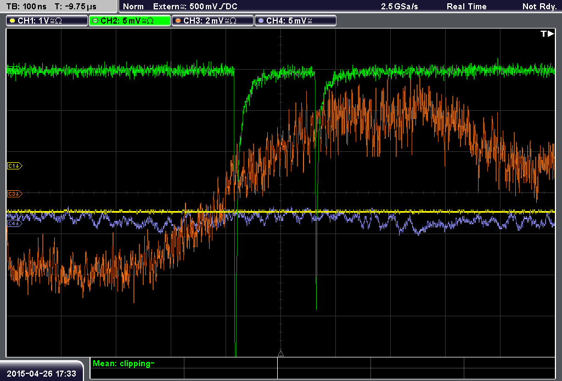The image size is (562, 381).
Task: Click the trigger time triangle marker
Action: [x=280, y=353]
